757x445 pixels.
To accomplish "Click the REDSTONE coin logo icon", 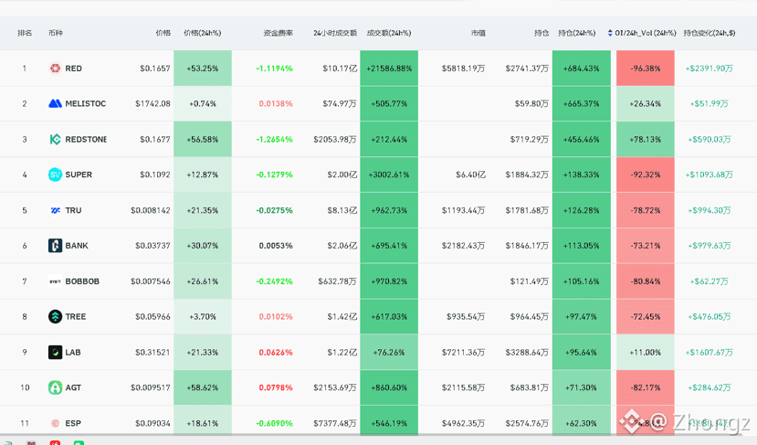I will 55,139.
